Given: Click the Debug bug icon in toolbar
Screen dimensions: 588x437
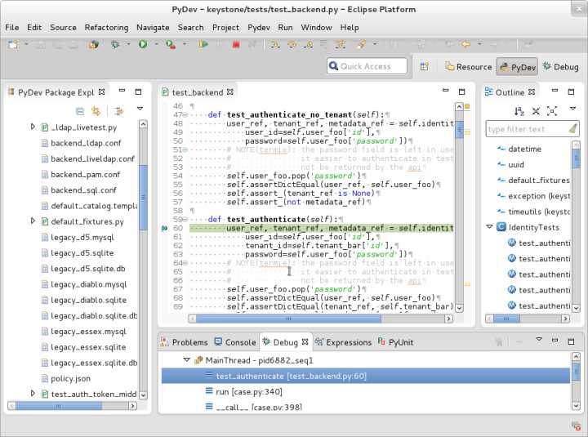Looking at the screenshot, I should click(115, 44).
